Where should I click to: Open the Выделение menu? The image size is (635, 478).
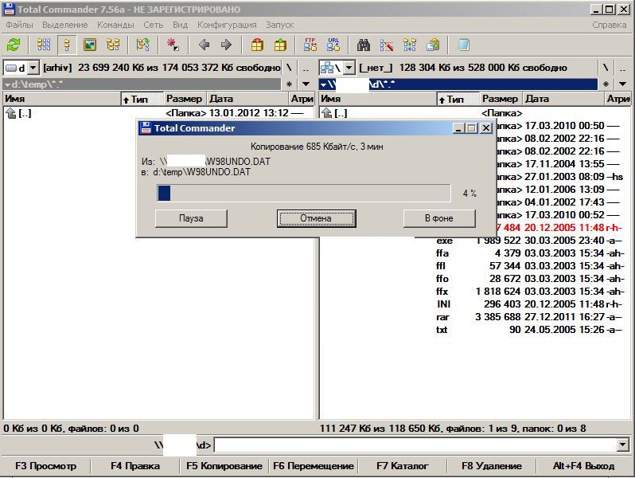pos(64,25)
